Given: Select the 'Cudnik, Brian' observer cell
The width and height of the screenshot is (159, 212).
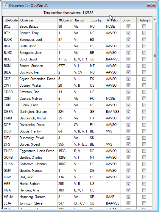Looking at the screenshot, I should coord(38,105).
